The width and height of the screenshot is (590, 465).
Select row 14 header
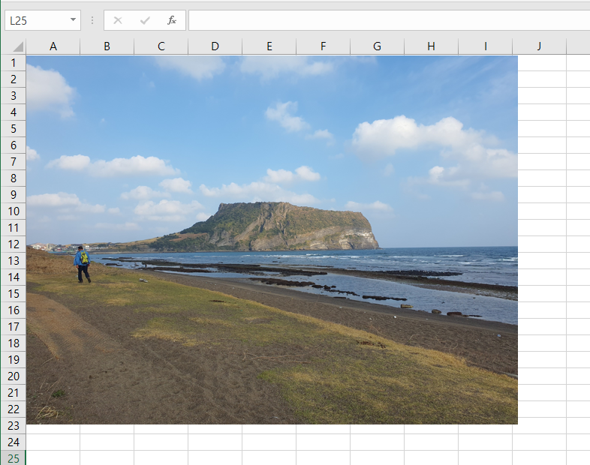click(x=14, y=277)
